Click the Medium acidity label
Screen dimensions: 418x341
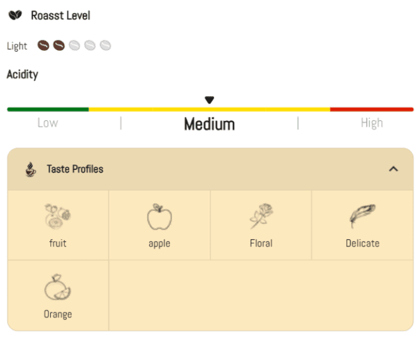pyautogui.click(x=209, y=125)
